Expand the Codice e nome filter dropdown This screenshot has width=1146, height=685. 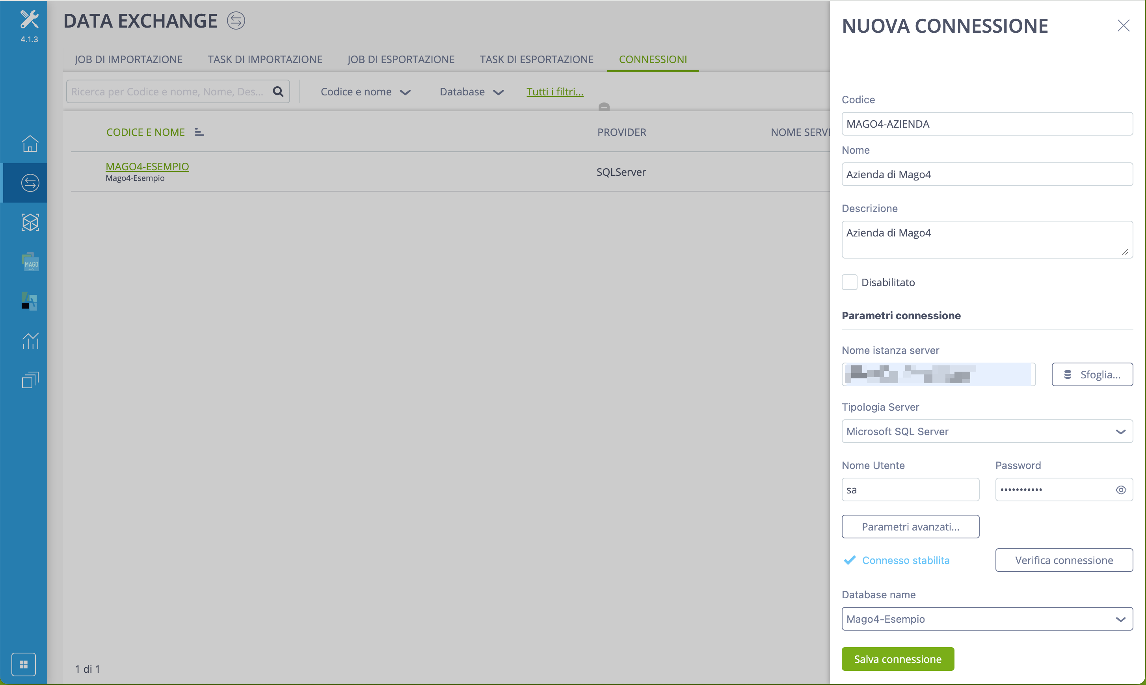[x=366, y=92]
